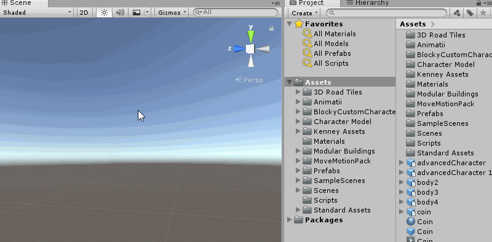Click the blue Z axis gizmo cone

240,49
